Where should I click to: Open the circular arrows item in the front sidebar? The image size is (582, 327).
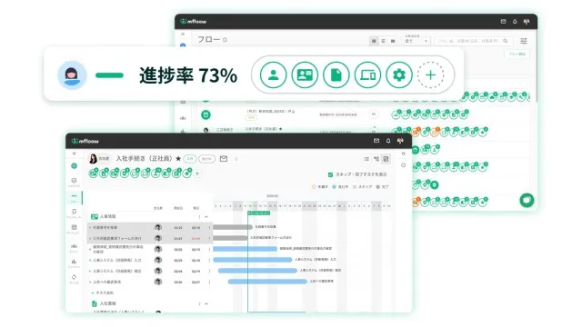coord(74,279)
